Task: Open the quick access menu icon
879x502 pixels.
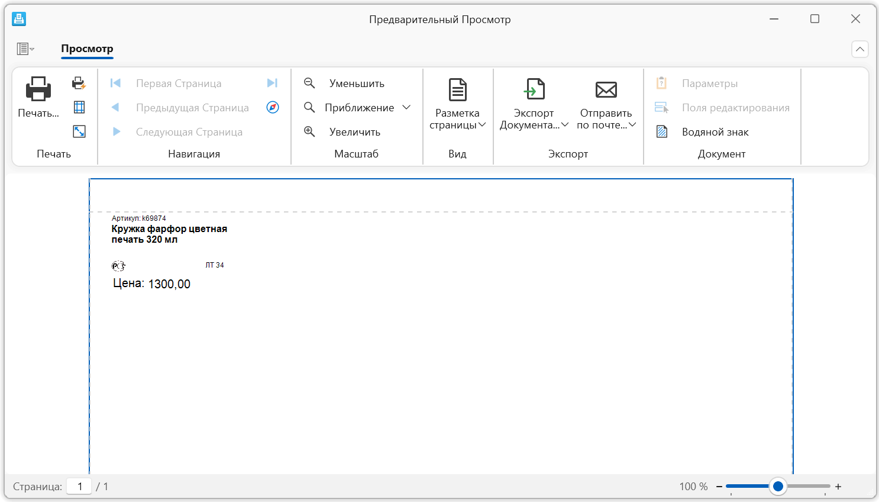Action: point(25,49)
